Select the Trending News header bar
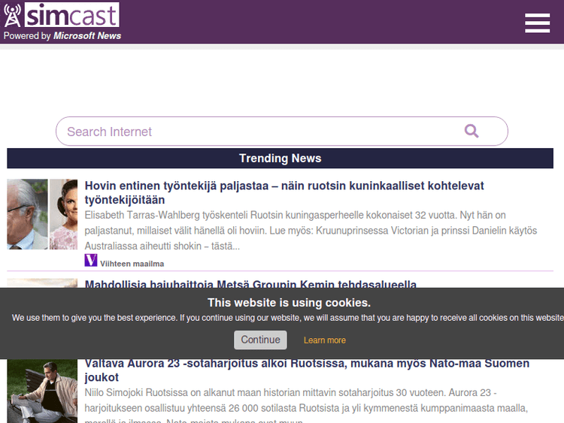This screenshot has height=423, width=564. pyautogui.click(x=280, y=159)
